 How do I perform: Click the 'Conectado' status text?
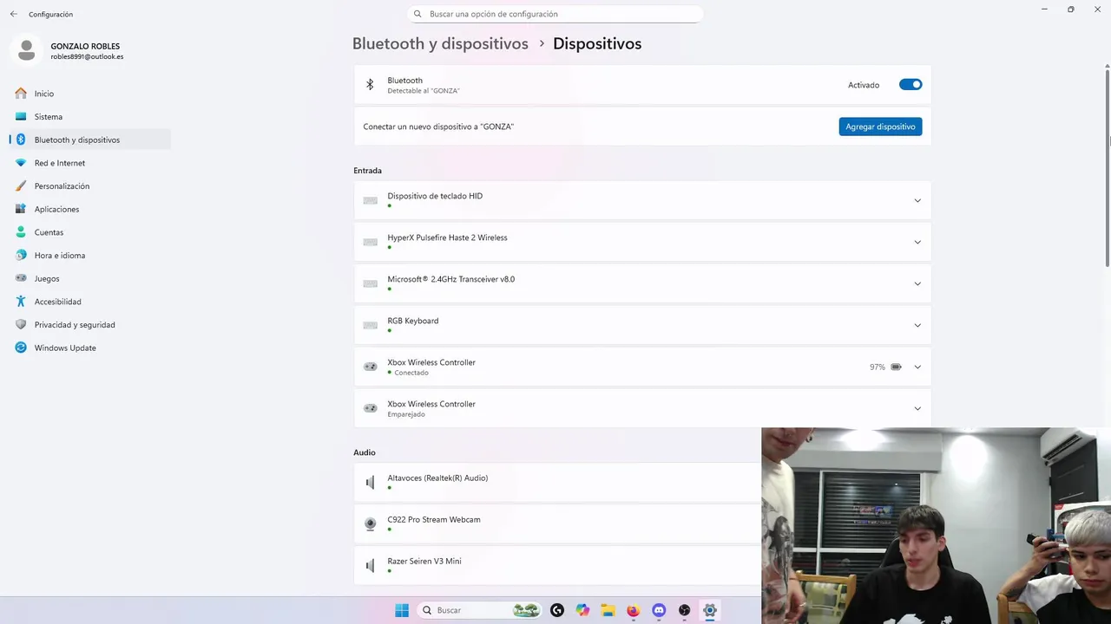(x=411, y=373)
